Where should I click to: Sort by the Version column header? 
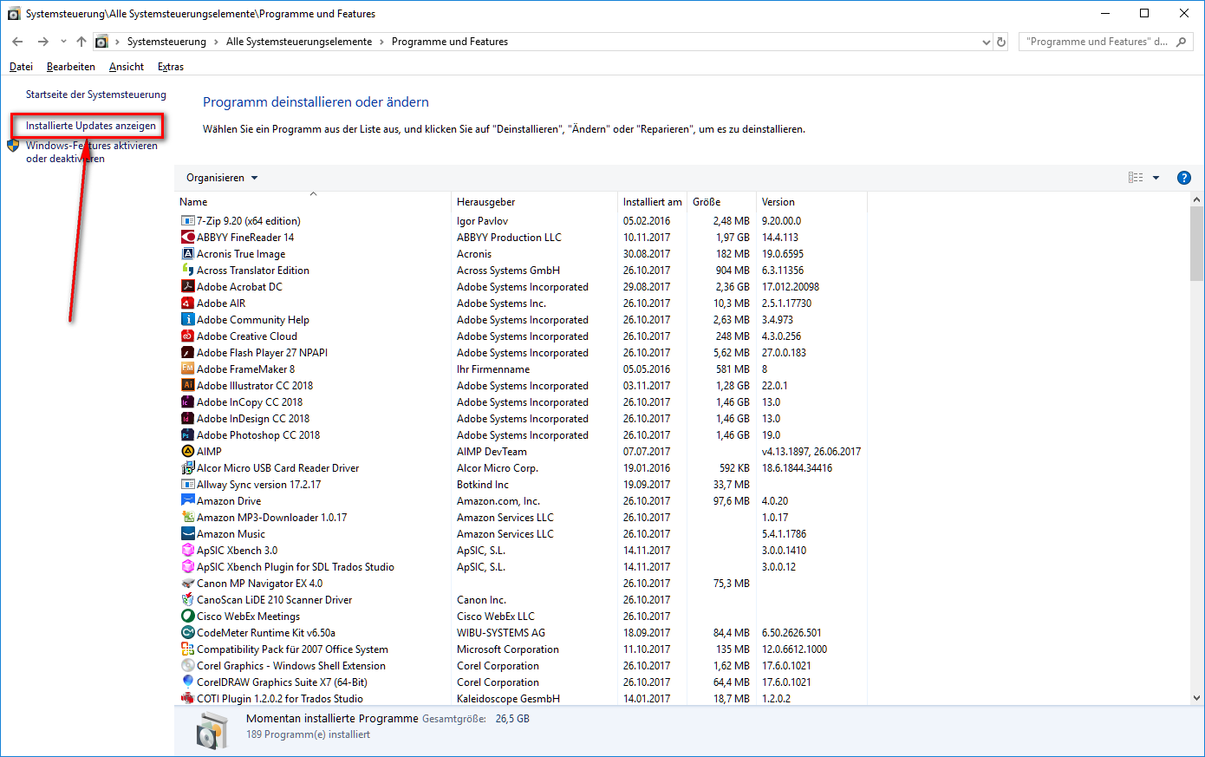[x=811, y=201]
